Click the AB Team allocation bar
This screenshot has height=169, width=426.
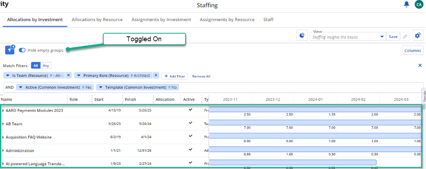(x=315, y=123)
